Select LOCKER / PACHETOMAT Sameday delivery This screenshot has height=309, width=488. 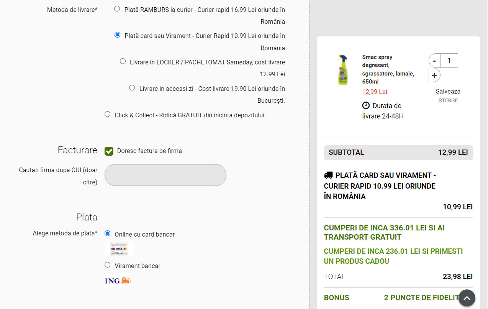(123, 61)
